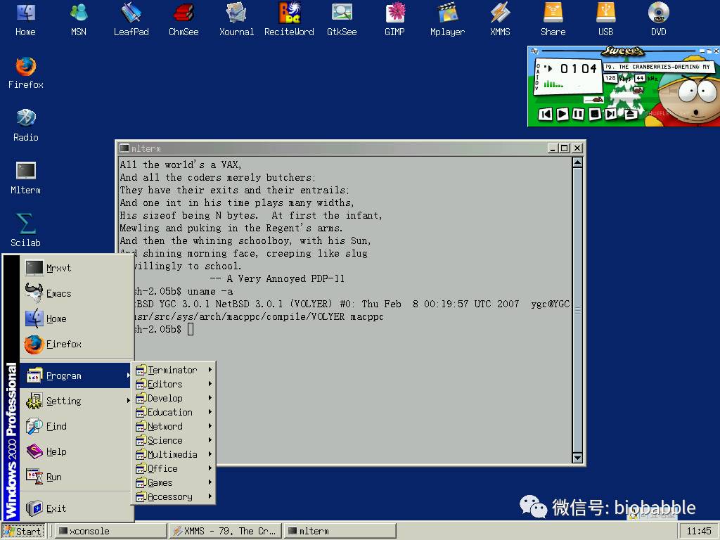Viewport: 720px width, 540px height.
Task: Choose Emacs from the Start menu
Action: coord(58,293)
